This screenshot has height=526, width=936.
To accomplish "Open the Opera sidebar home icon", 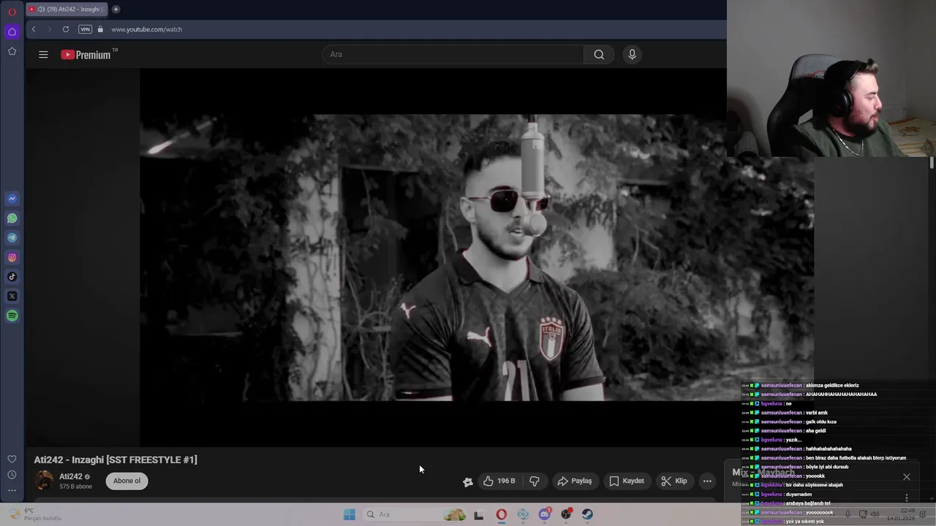I will click(x=12, y=31).
